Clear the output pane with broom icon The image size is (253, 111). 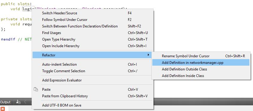point(19,102)
